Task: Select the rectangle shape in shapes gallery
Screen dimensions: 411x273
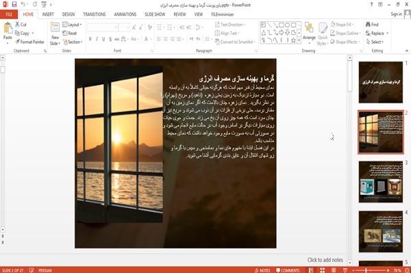Action: [x=282, y=25]
